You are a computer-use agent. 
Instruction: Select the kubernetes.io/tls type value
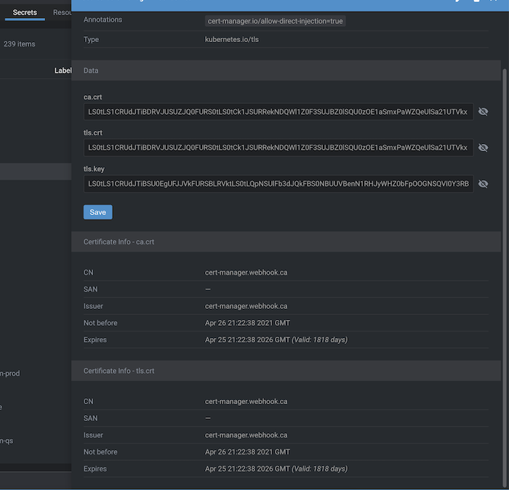[x=231, y=39]
